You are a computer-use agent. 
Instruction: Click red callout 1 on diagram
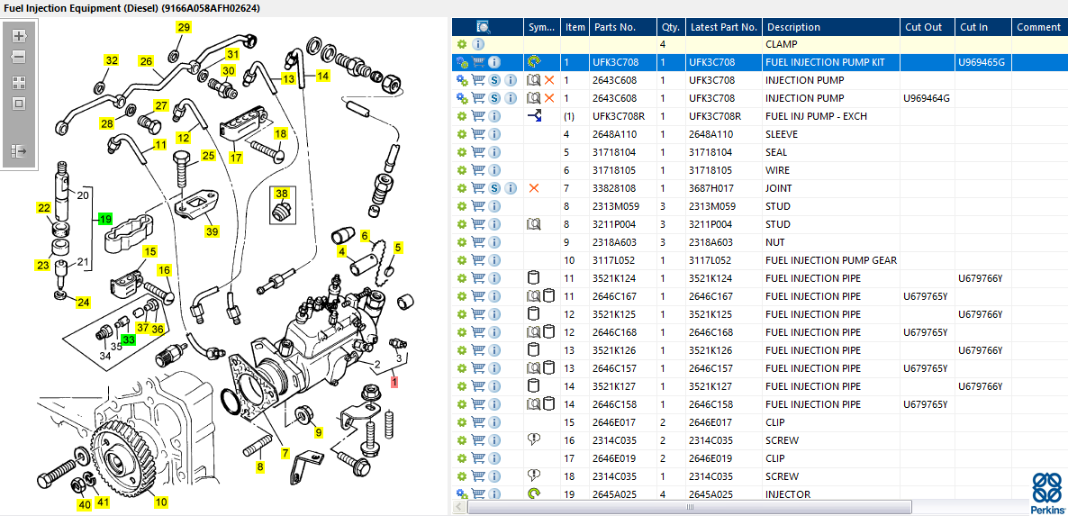click(x=394, y=383)
